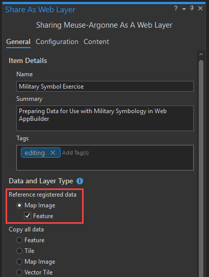Screen dimensions: 209x277
Task: Close the Share As Web Layer pane
Action: pos(200,8)
